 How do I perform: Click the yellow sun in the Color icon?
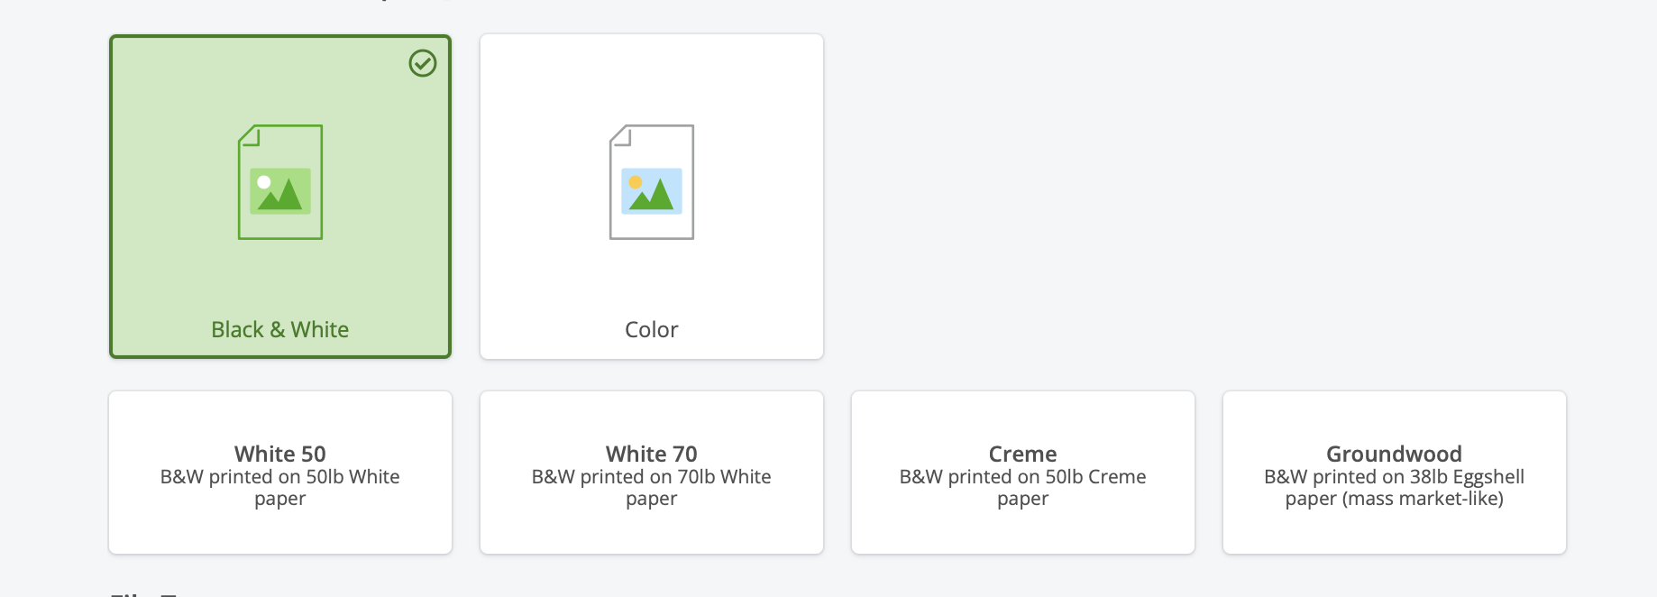tap(636, 182)
